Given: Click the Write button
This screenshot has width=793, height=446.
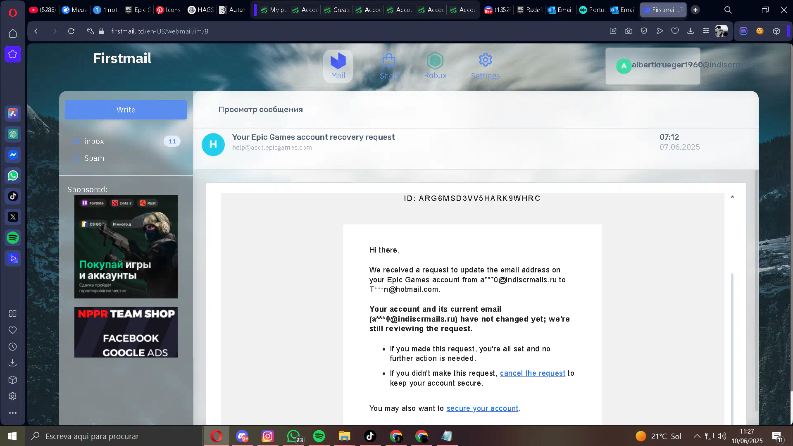Looking at the screenshot, I should pyautogui.click(x=126, y=110).
